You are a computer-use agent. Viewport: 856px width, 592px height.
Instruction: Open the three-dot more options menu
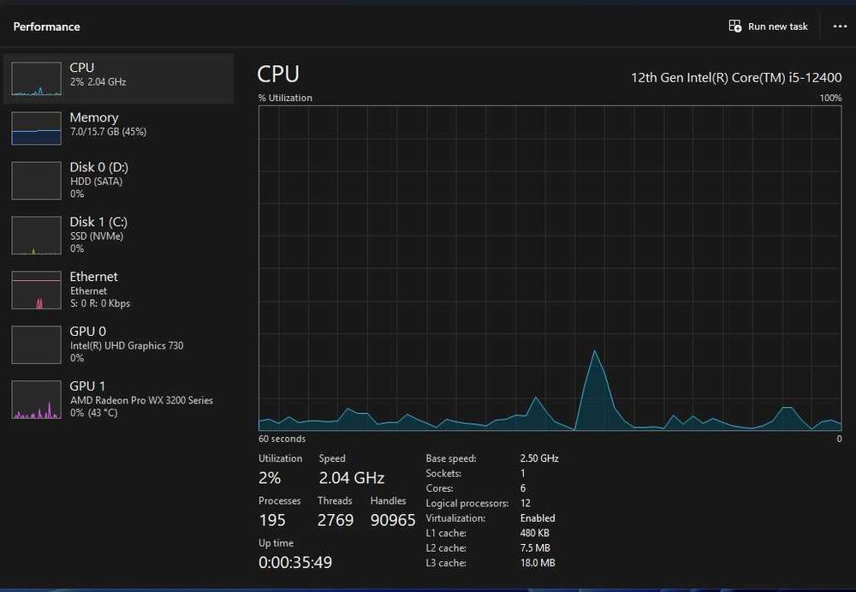tap(840, 27)
